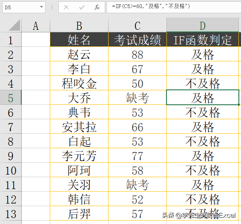Click the Name Box showing D5
Screen dimensions: 241x224
coord(24,7)
